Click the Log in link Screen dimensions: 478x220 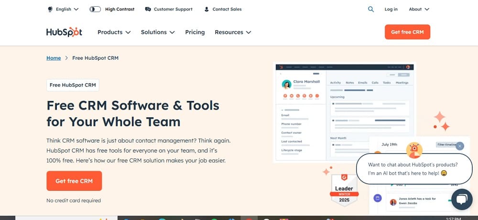pyautogui.click(x=391, y=9)
